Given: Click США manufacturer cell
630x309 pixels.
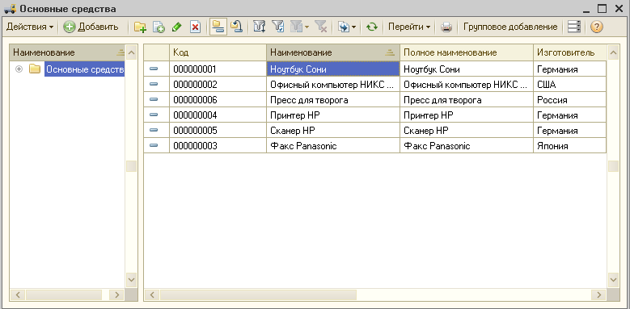Looking at the screenshot, I should tap(569, 84).
